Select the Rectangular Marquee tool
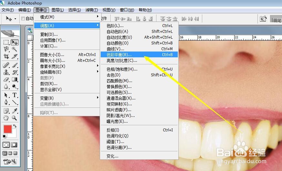This screenshot has height=171, width=282. (x=6, y=42)
